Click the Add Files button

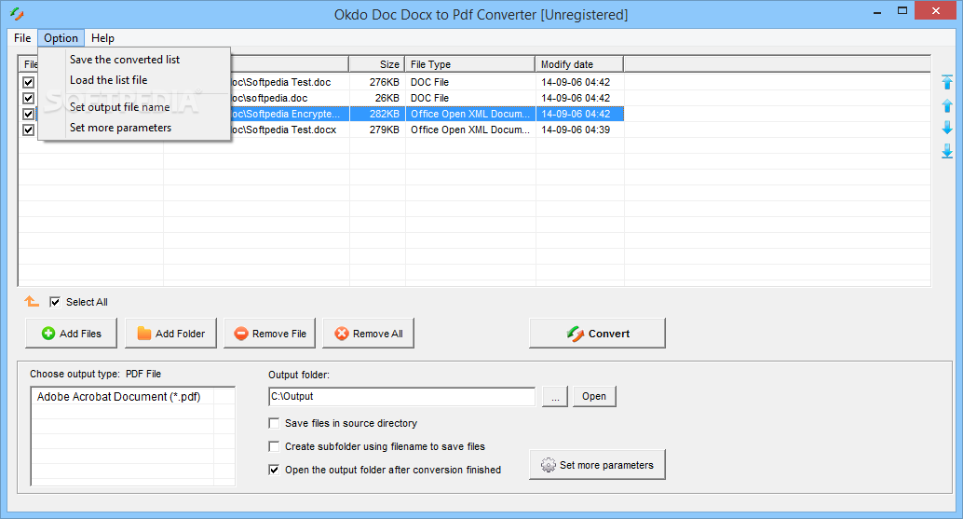tap(71, 334)
